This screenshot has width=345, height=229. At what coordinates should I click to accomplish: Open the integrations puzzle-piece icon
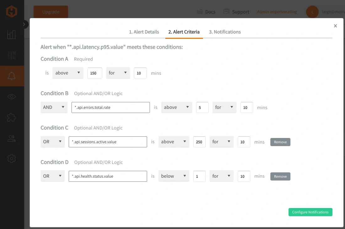[12, 117]
